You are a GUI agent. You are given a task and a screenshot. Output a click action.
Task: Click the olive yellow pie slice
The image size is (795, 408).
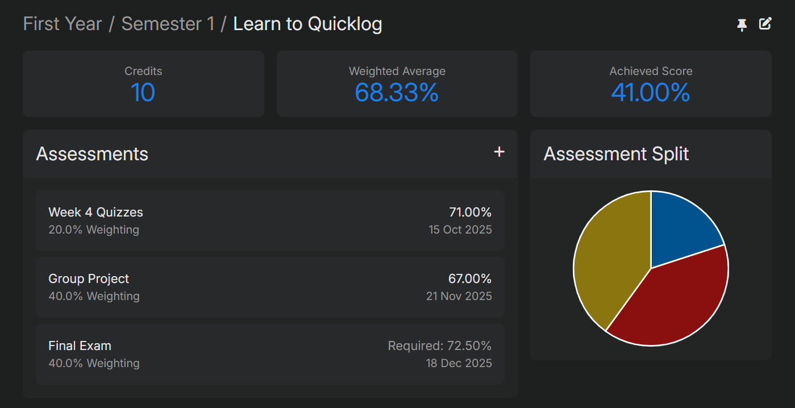tap(608, 261)
